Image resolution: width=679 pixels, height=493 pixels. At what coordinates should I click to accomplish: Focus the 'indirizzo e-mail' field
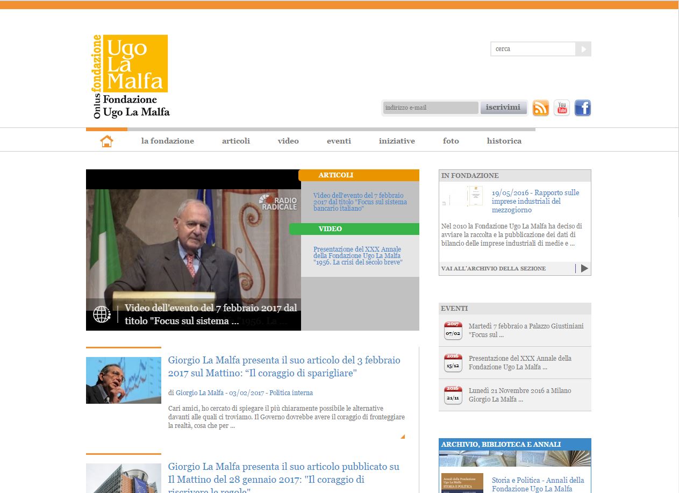click(431, 108)
